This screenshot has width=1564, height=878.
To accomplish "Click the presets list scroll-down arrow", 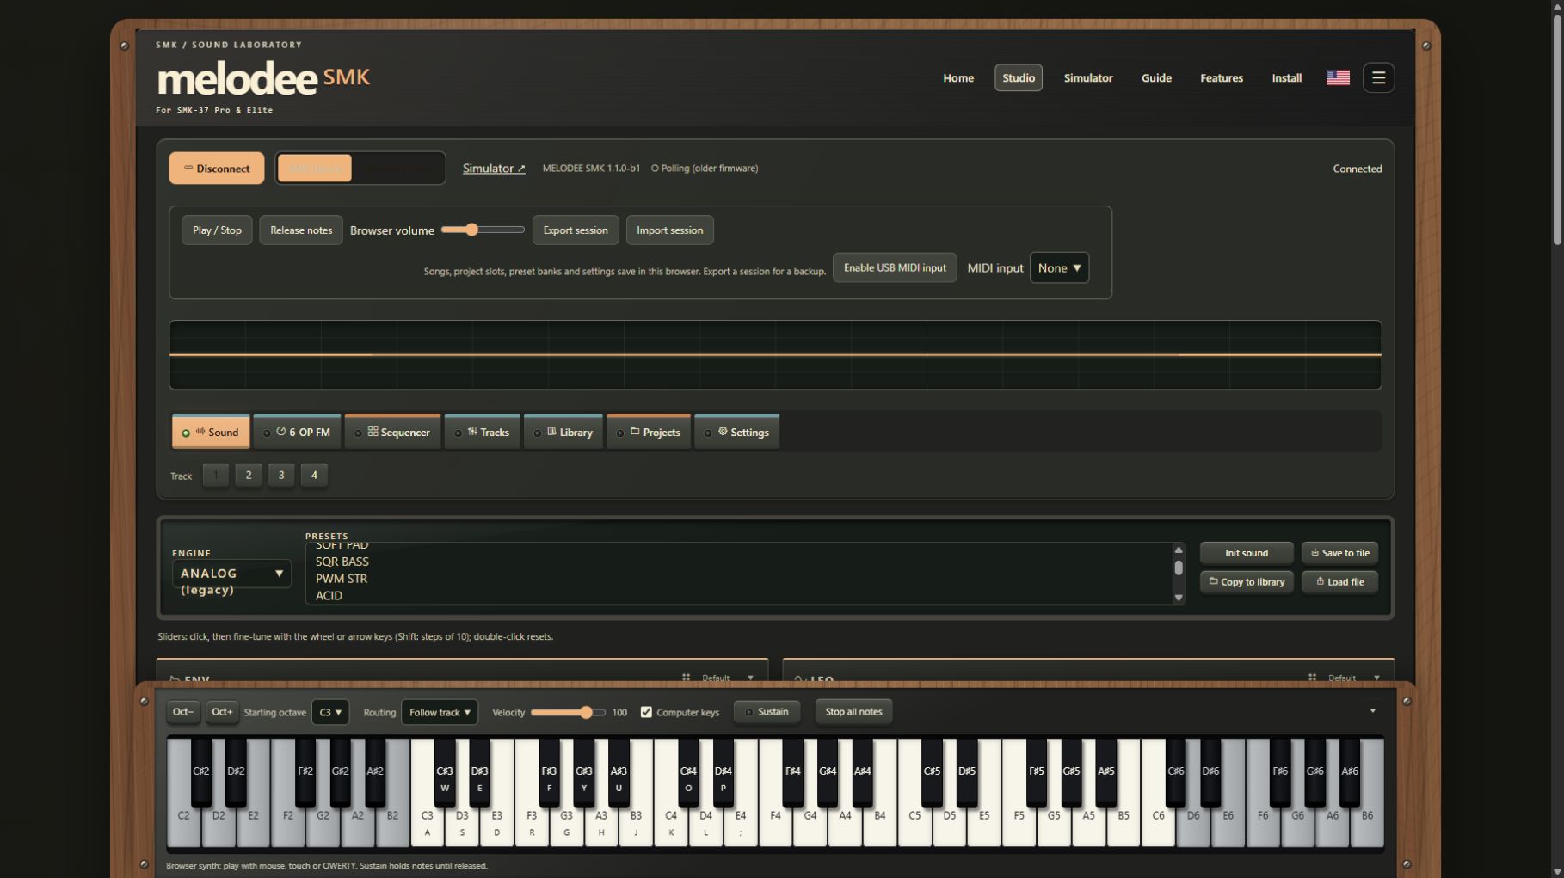I will [1179, 598].
